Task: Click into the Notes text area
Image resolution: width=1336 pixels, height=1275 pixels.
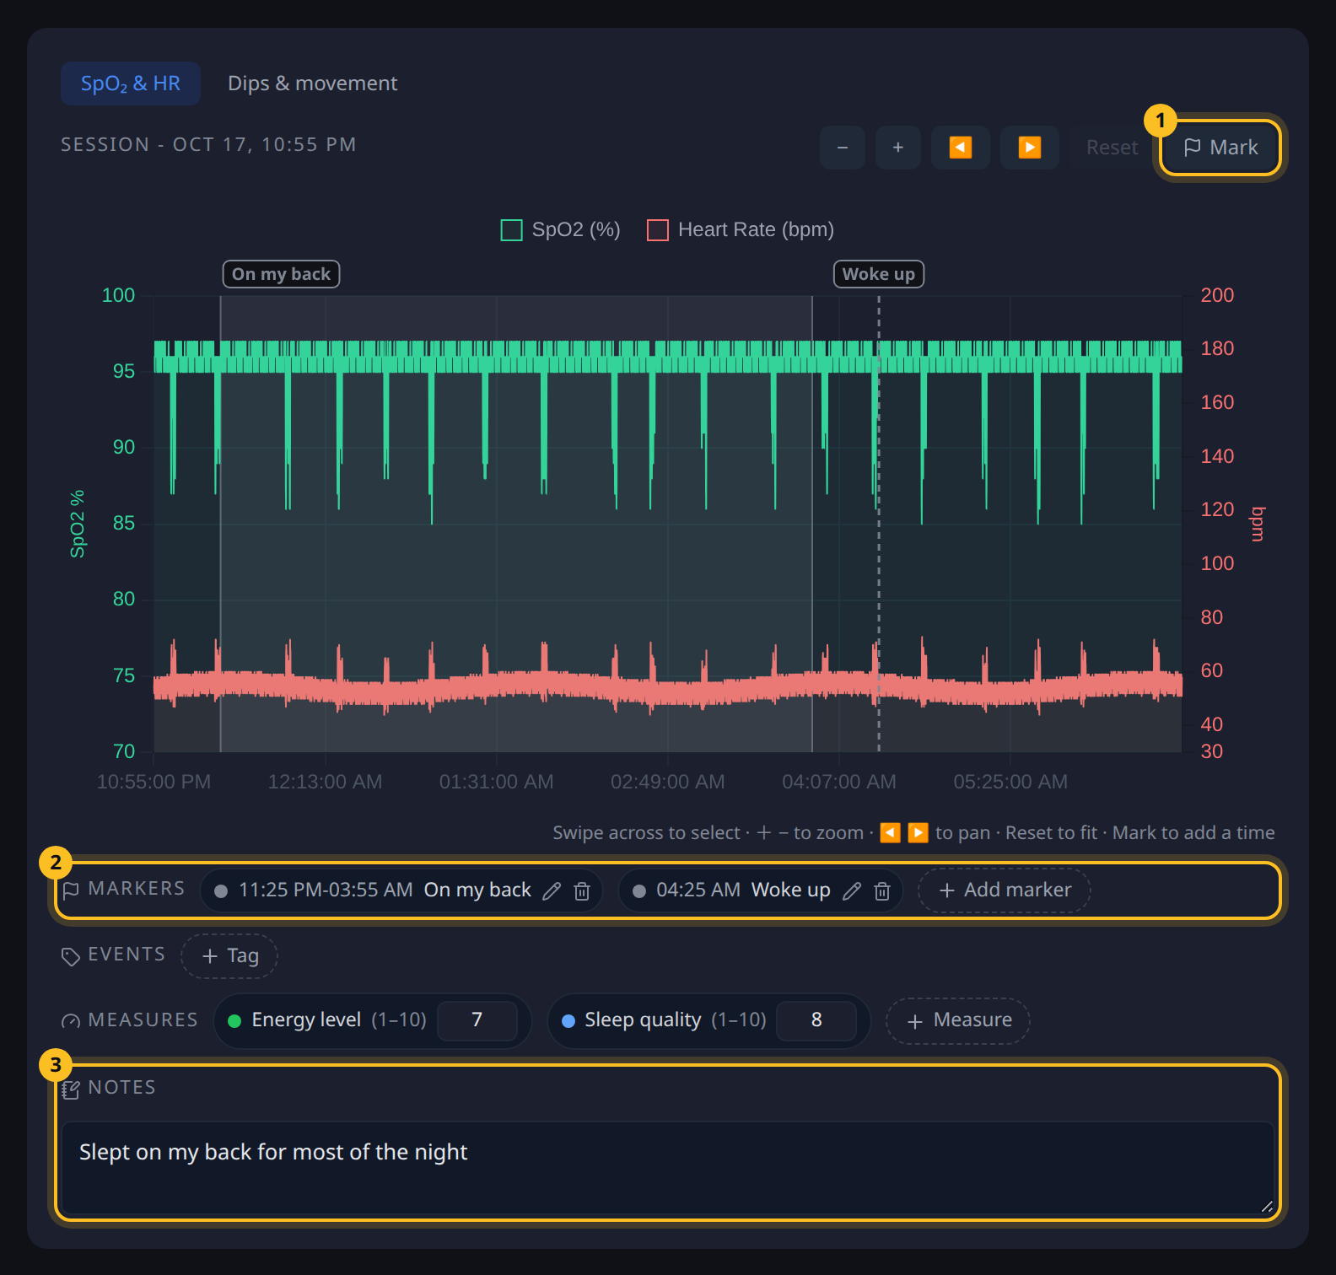Action: pyautogui.click(x=668, y=1168)
